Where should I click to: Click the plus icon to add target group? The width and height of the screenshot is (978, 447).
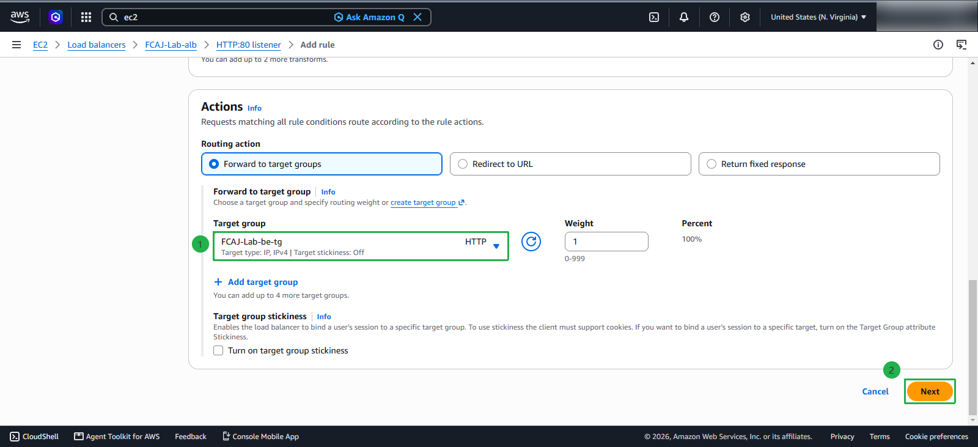(x=218, y=282)
